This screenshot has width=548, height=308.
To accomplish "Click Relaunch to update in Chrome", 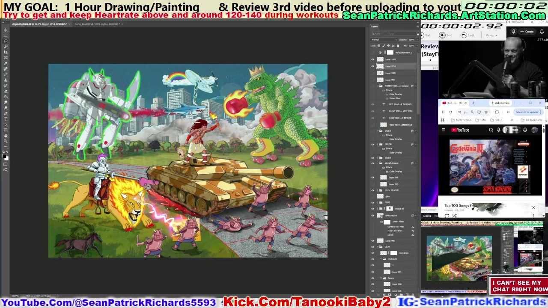I will tap(527, 112).
